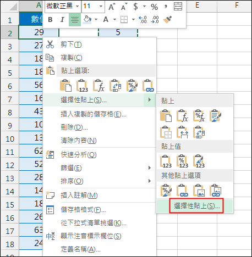252x257 pixels.
Task: Click the borders icon
Action: 124,19
